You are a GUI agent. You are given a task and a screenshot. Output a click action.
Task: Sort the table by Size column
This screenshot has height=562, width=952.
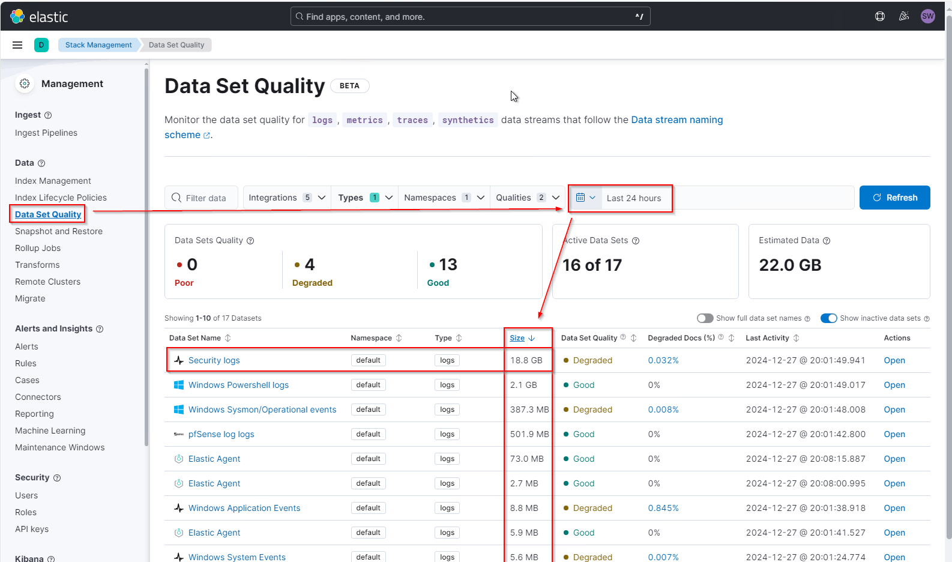pyautogui.click(x=522, y=338)
